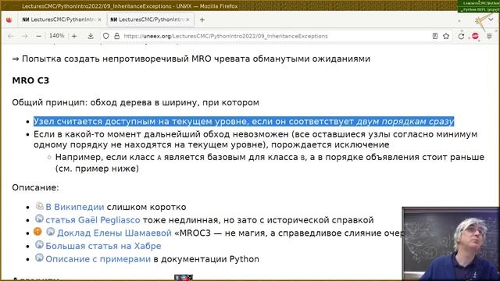Viewport: 500px width, 281px height.
Task: Click the 'MRO C3' heading
Action: pos(30,80)
